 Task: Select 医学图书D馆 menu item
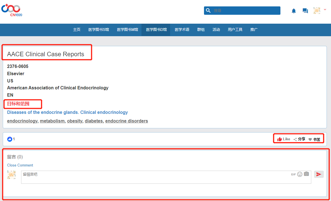point(156,30)
